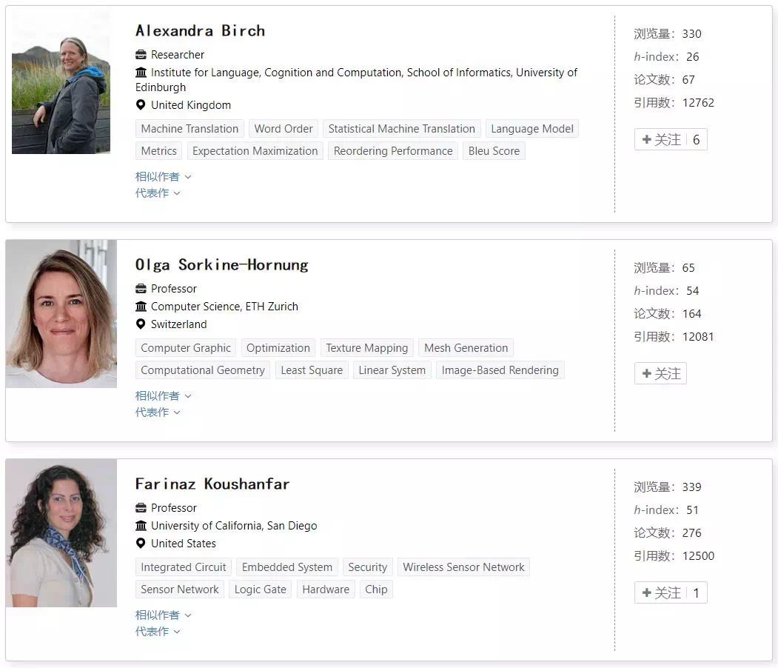
Task: Select the Wireless Sensor Network tag
Action: (x=463, y=567)
